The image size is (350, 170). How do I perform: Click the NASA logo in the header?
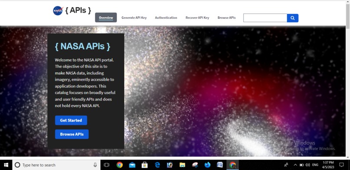(58, 10)
